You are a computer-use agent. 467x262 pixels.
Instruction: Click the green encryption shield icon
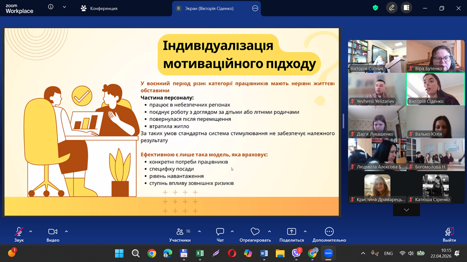[x=375, y=8]
